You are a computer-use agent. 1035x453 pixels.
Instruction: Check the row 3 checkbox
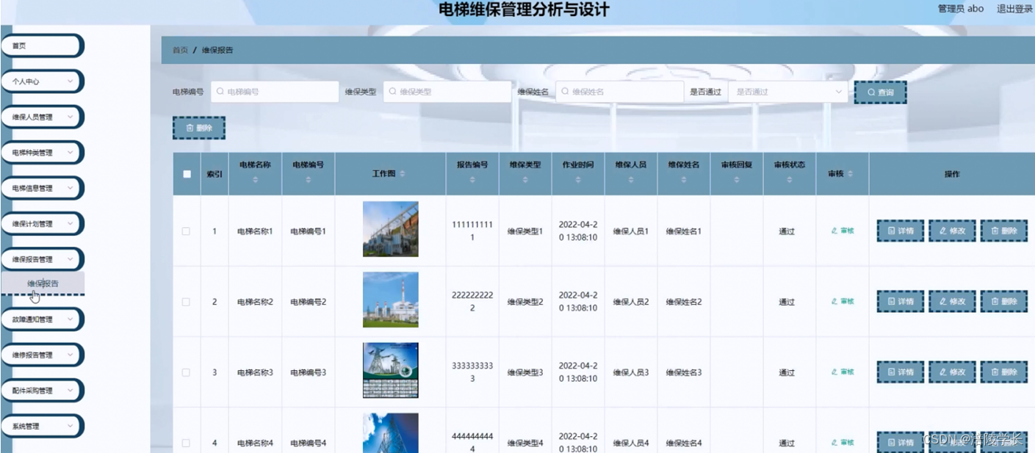click(x=186, y=372)
